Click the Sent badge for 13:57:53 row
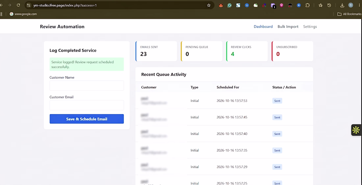Viewport: 362px width, 185px height. pos(277,101)
